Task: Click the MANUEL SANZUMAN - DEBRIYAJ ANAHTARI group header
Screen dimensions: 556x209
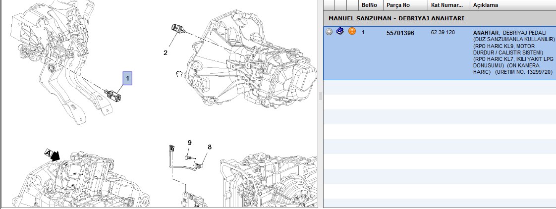Action: point(396,18)
